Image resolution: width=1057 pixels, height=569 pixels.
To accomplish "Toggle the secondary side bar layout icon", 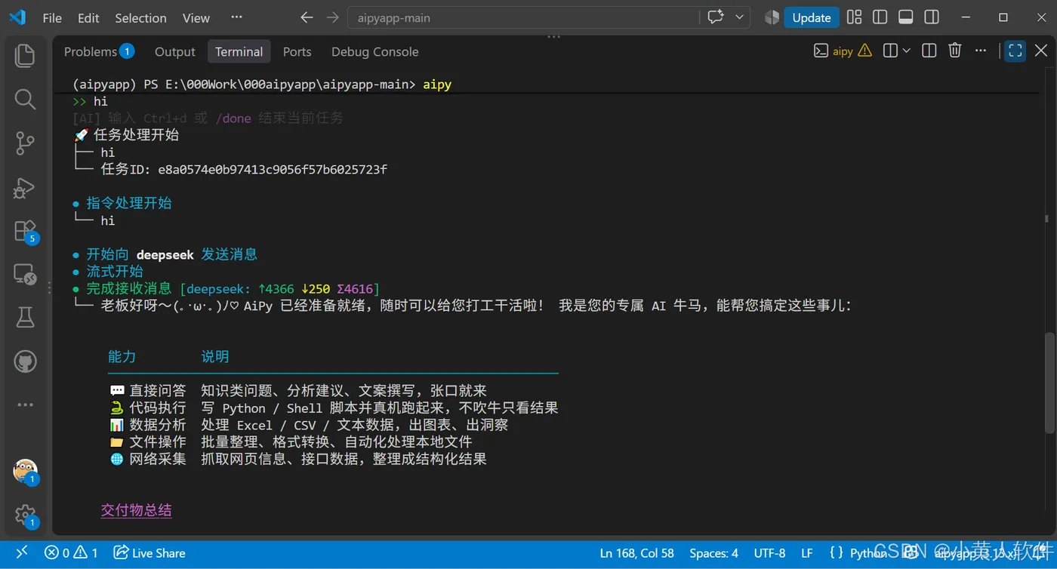I will tap(932, 17).
